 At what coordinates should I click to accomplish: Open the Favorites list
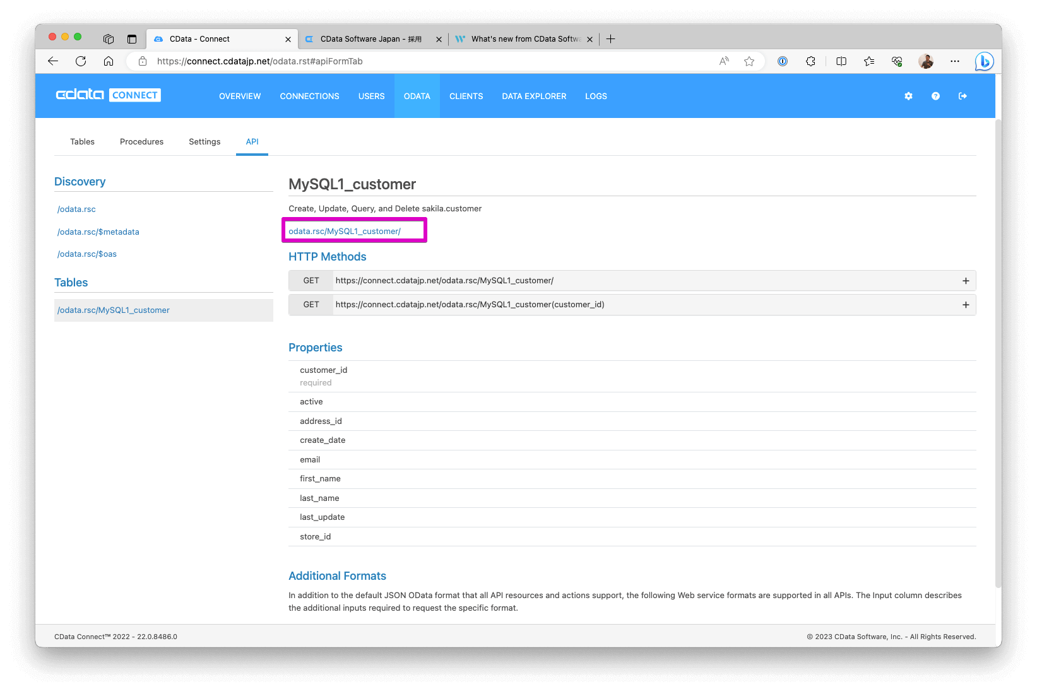869,61
